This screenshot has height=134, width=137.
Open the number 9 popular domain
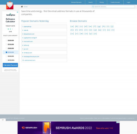click(30, 56)
